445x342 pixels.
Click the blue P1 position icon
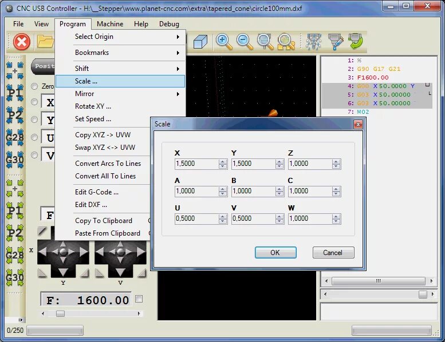coord(15,93)
